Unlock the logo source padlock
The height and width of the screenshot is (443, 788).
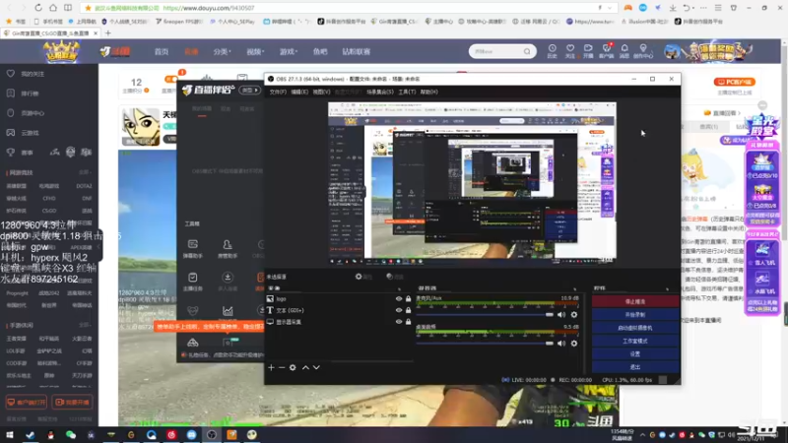click(408, 299)
